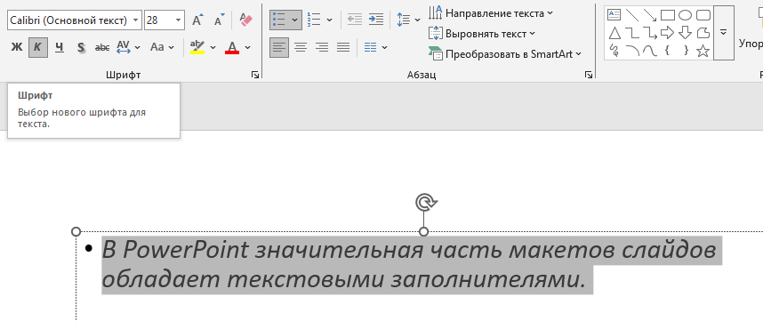Center align the paragraph
763x321 pixels.
coord(301,47)
